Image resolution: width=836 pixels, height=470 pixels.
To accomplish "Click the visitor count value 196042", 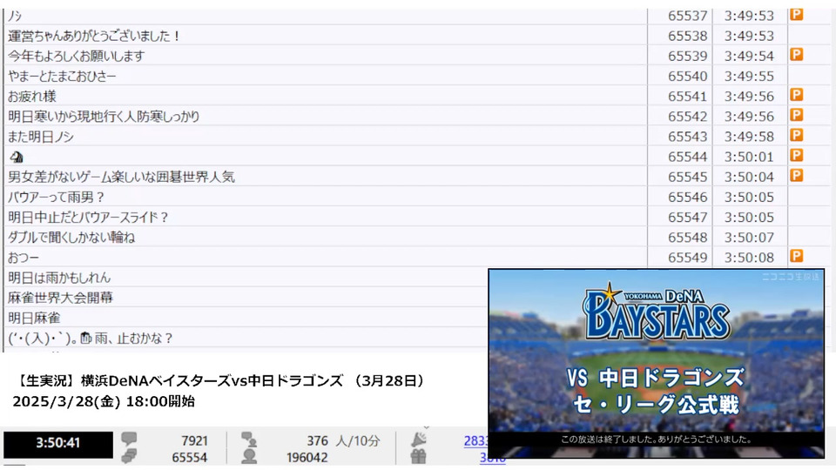I will point(307,458).
